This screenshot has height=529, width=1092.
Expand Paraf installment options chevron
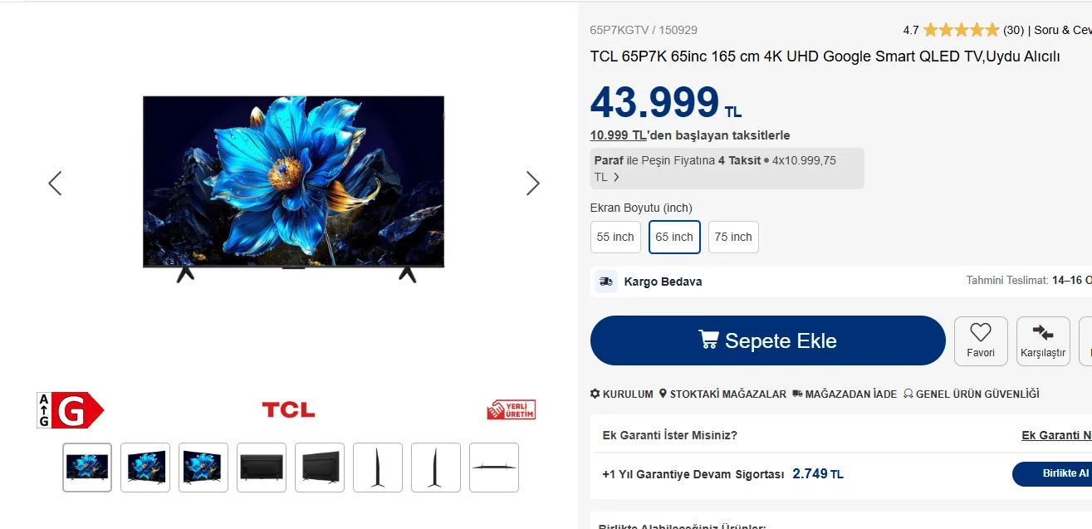click(616, 177)
